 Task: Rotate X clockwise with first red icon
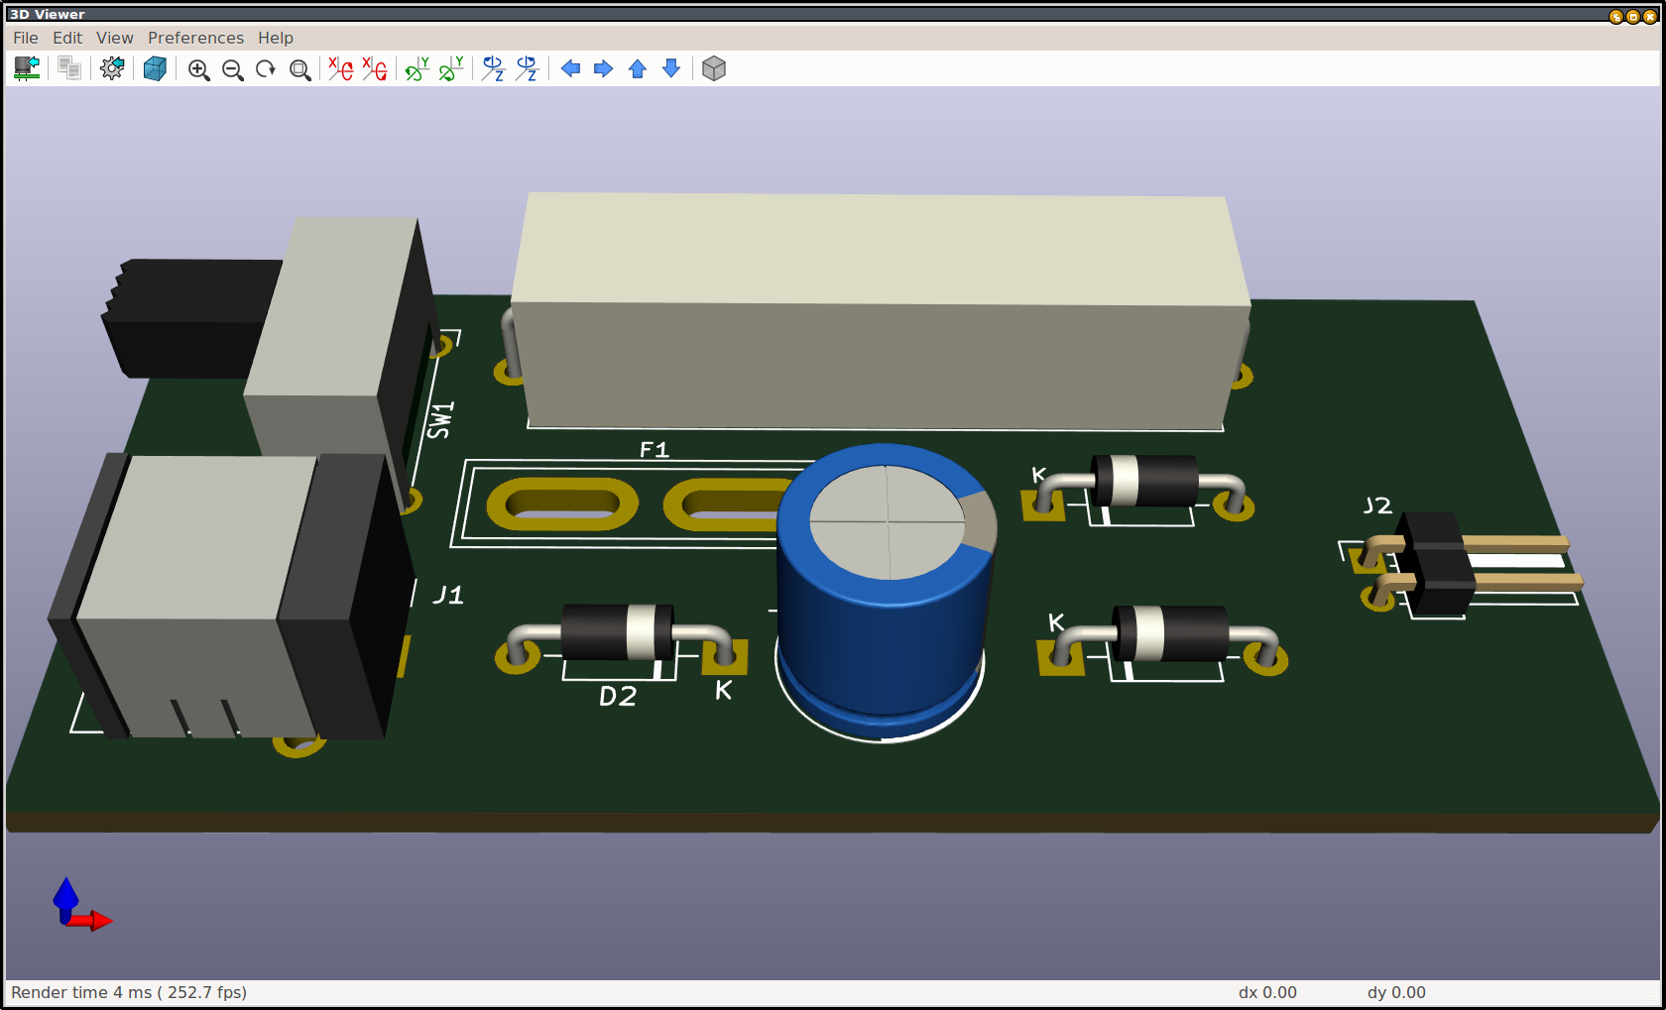(x=340, y=68)
